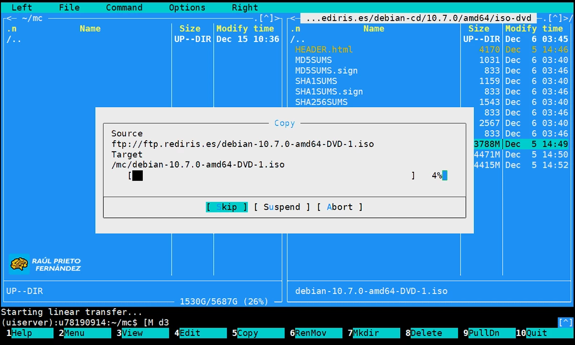The width and height of the screenshot is (575, 345).
Task: Click the command line [^] history button
Action: tap(565, 322)
